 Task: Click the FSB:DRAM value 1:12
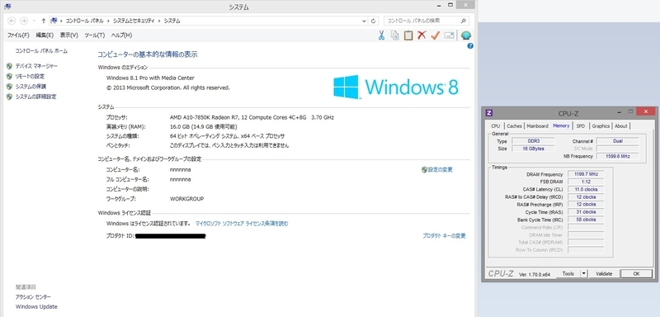[x=586, y=182]
